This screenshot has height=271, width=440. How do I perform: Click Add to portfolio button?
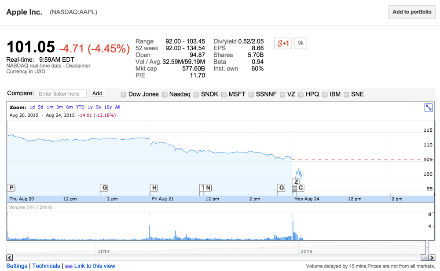pos(412,12)
